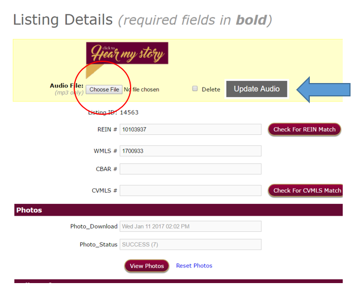This screenshot has width=355, height=292.
Task: Click the Listing Details page heading
Action: (63, 21)
